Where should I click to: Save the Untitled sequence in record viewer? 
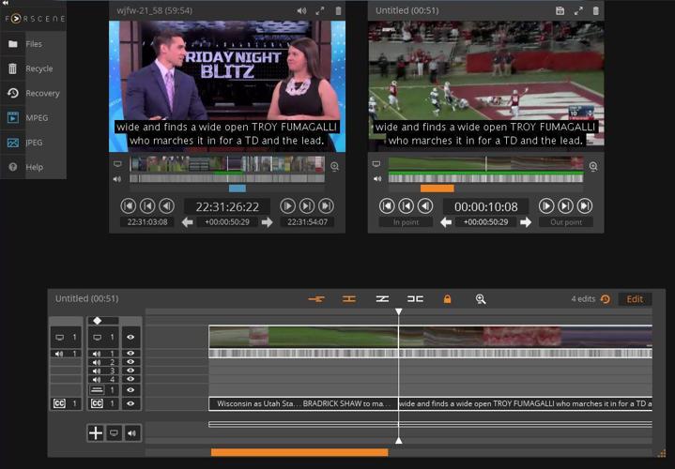[560, 10]
